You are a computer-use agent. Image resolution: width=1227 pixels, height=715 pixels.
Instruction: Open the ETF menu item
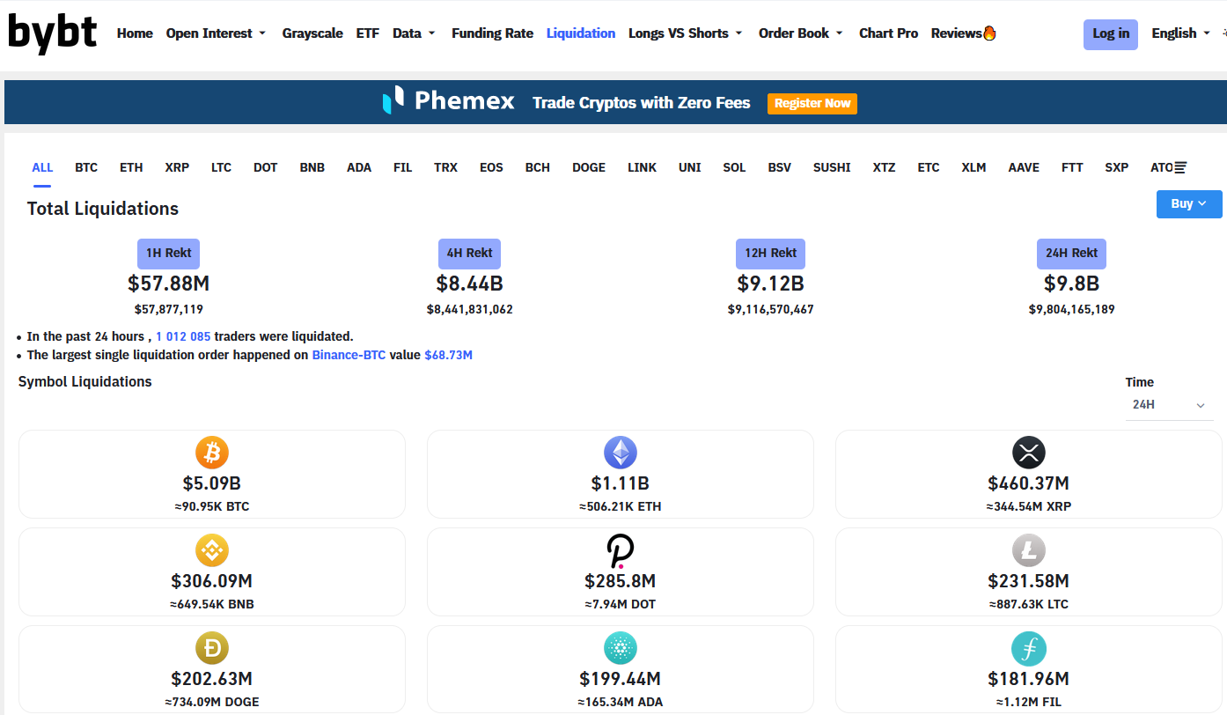[368, 33]
